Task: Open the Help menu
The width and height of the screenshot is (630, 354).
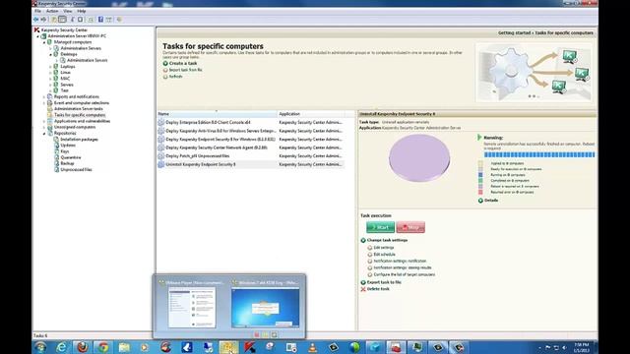Action: (x=81, y=11)
